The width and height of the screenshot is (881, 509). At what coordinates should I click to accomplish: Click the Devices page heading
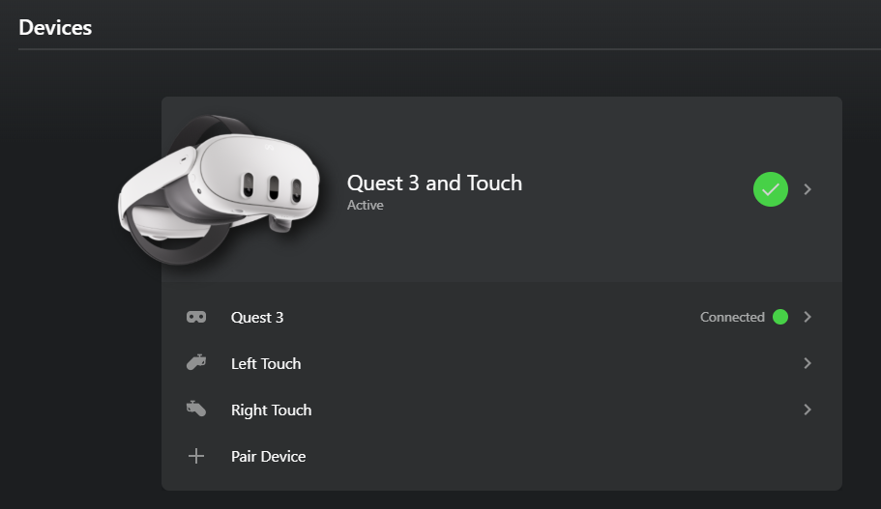point(55,27)
